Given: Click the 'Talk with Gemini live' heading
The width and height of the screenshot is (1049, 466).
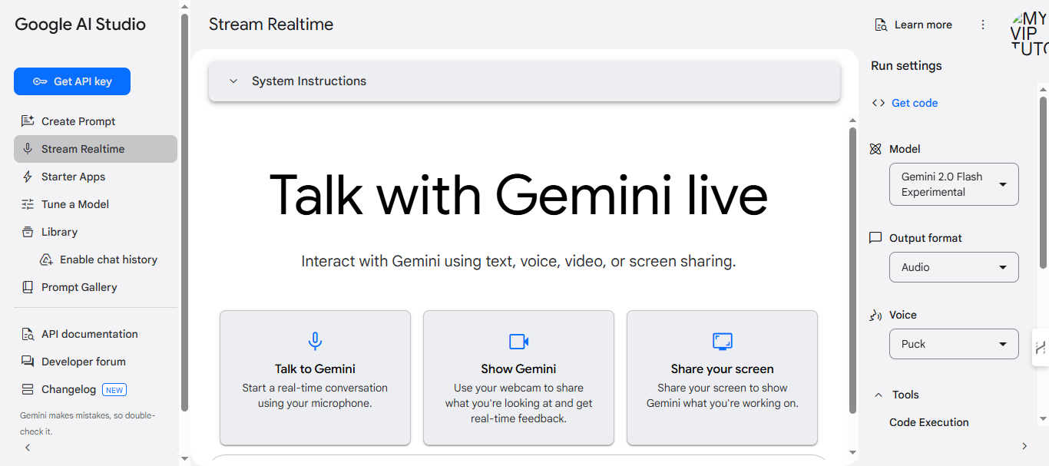Looking at the screenshot, I should point(519,195).
